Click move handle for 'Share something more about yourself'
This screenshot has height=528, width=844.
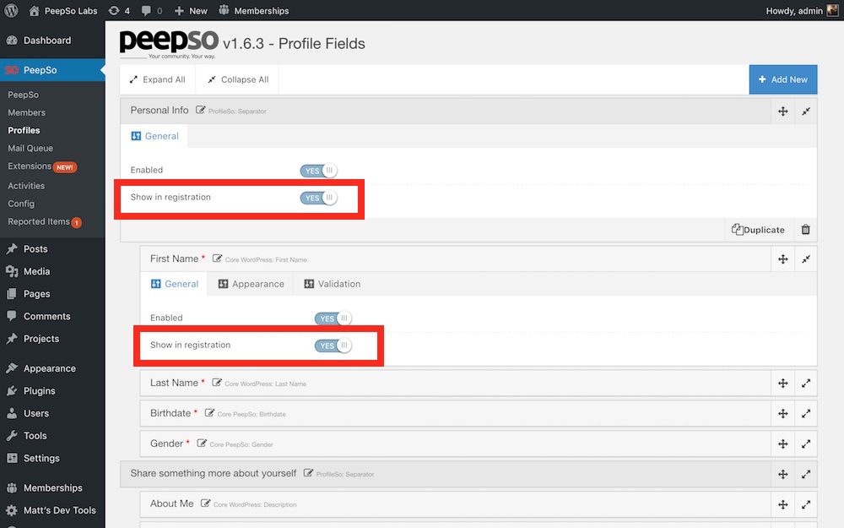[x=782, y=474]
